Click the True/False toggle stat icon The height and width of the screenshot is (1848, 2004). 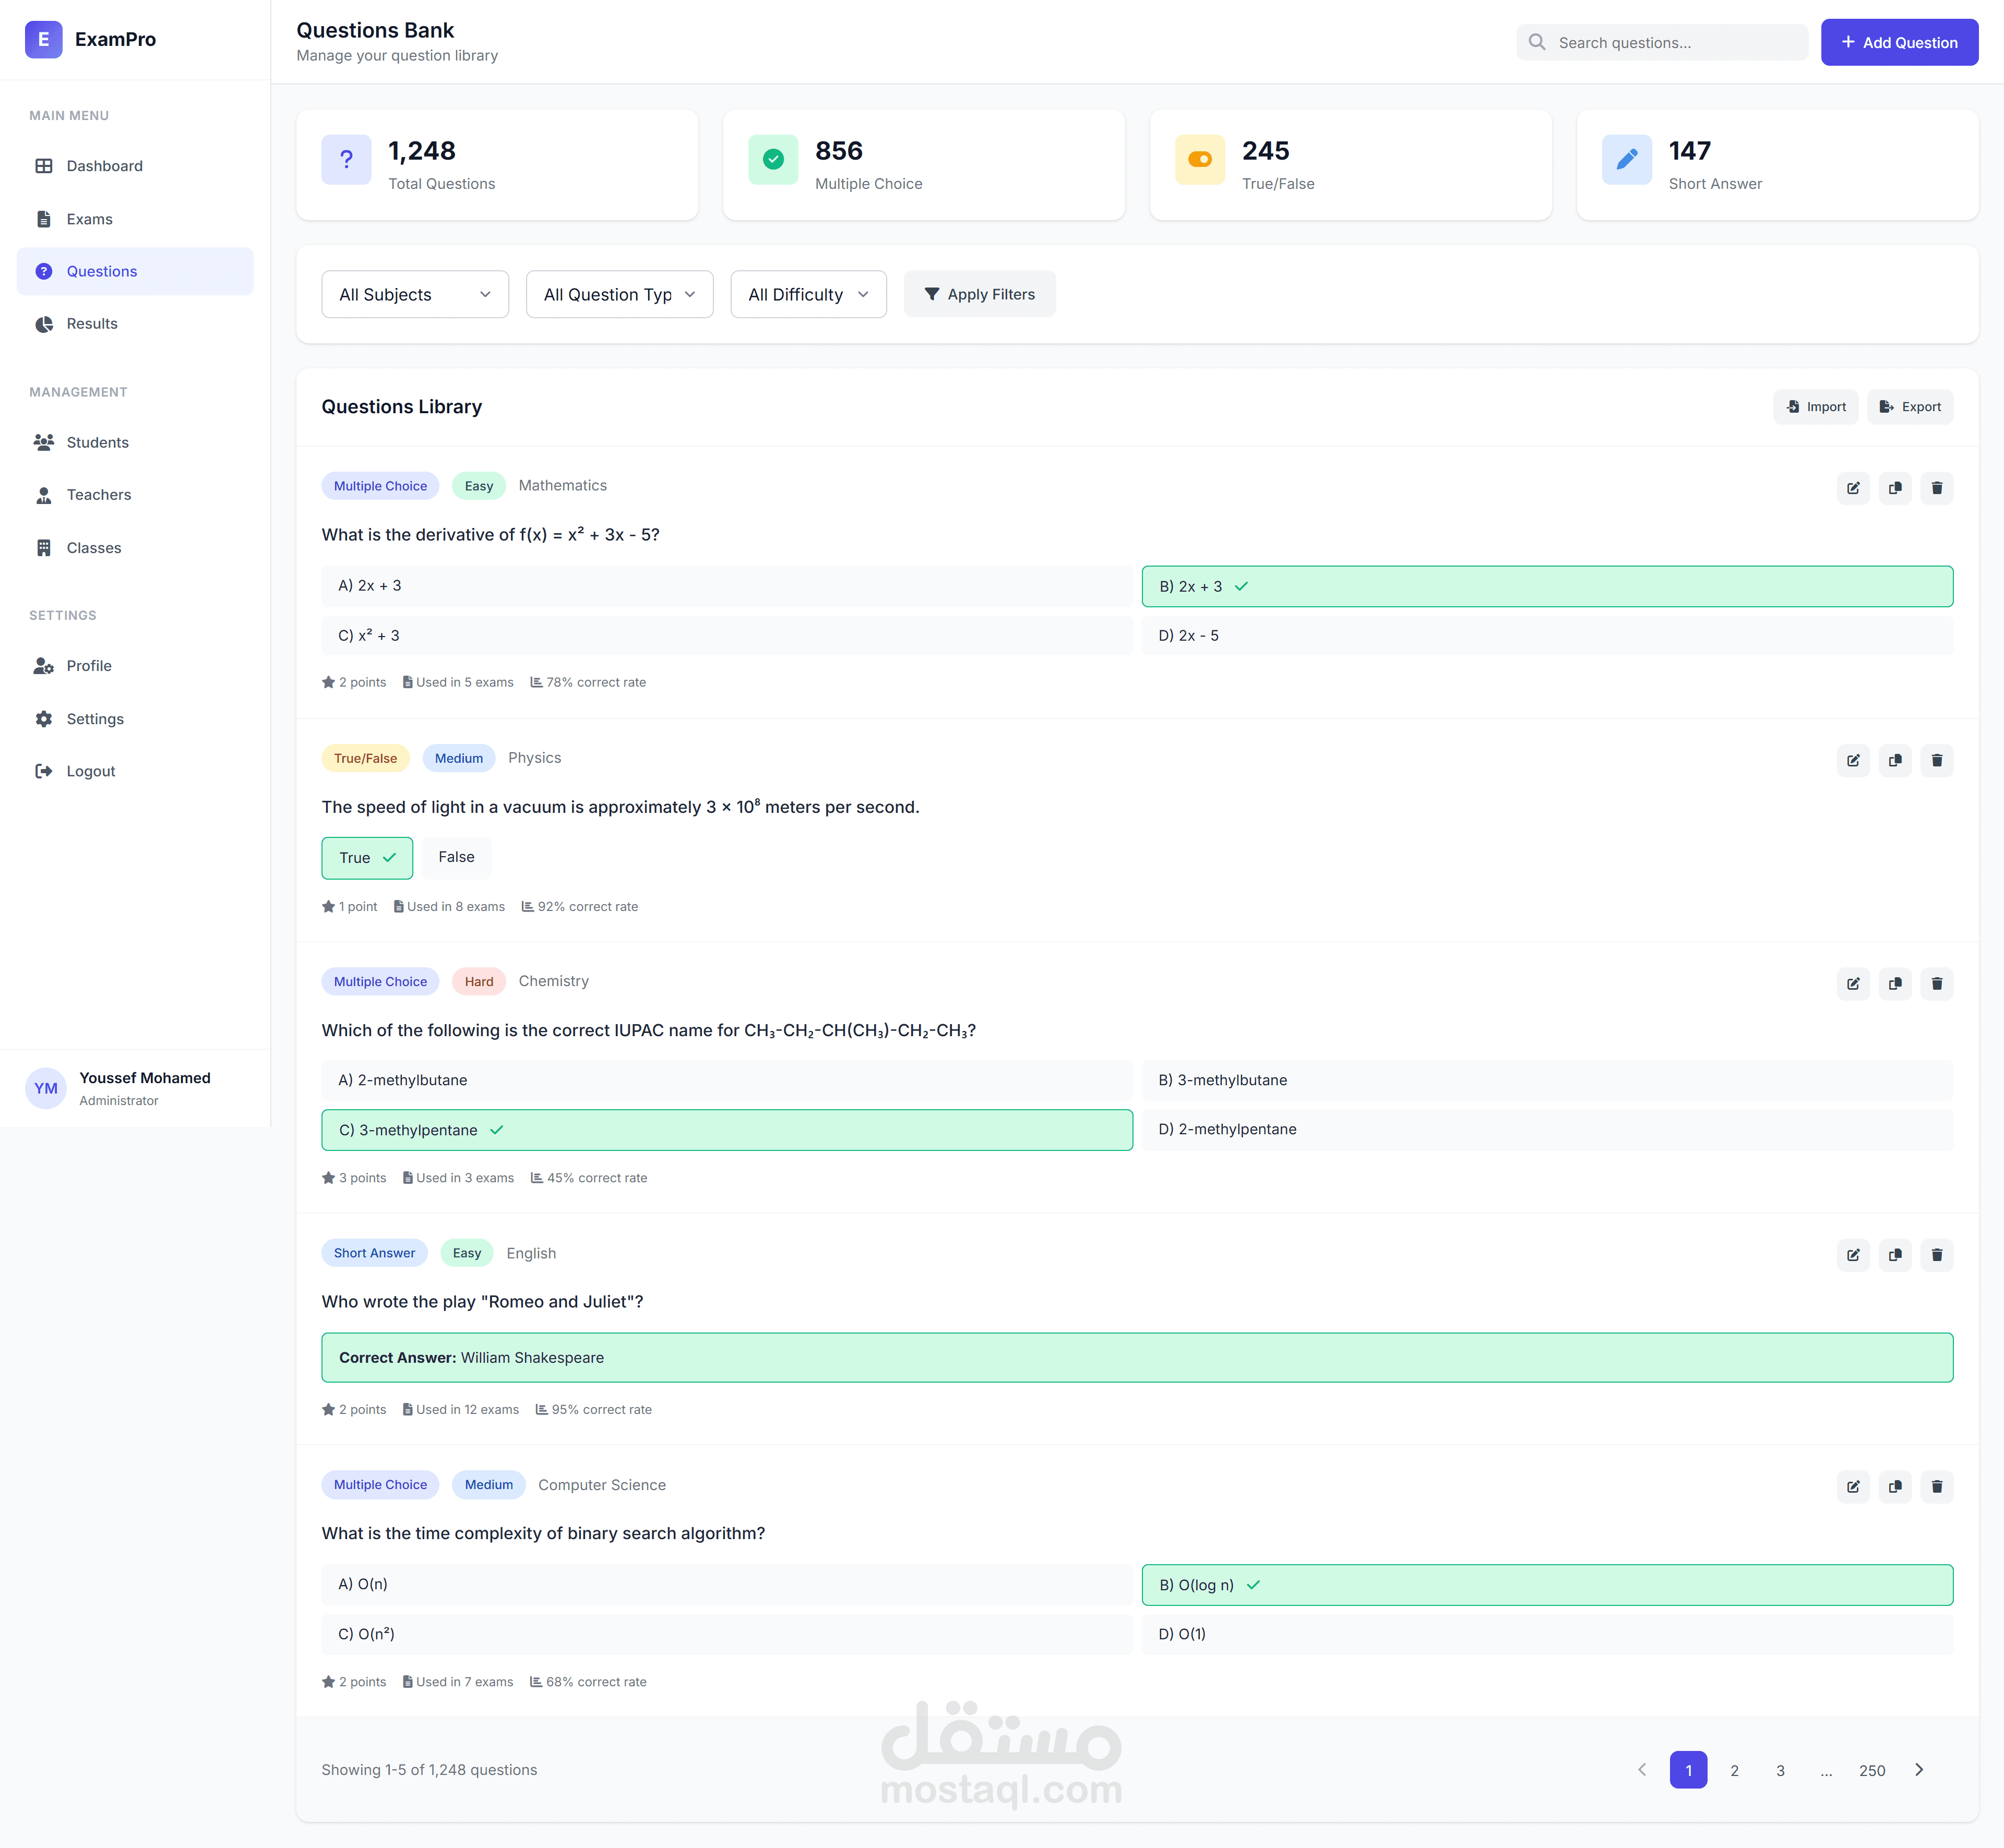pyautogui.click(x=1199, y=159)
